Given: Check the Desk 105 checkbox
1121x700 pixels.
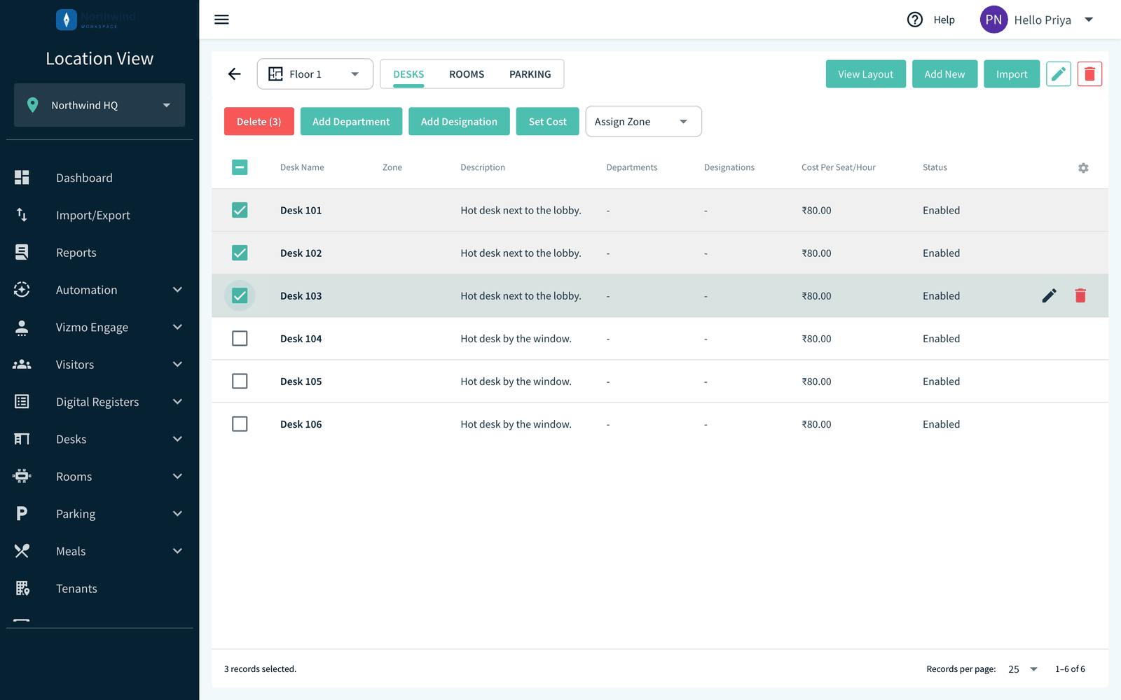Looking at the screenshot, I should point(240,381).
